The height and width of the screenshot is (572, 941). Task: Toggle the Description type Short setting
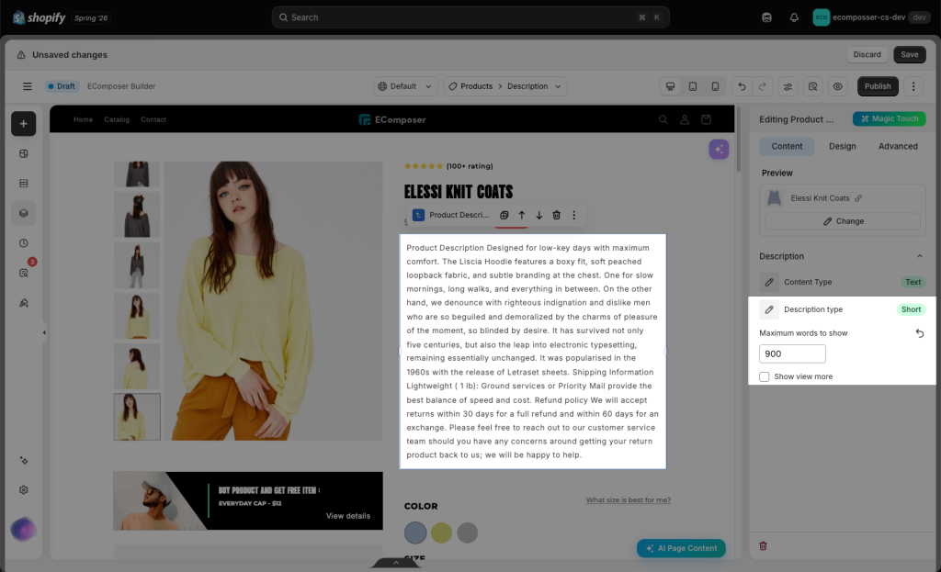[x=911, y=309]
